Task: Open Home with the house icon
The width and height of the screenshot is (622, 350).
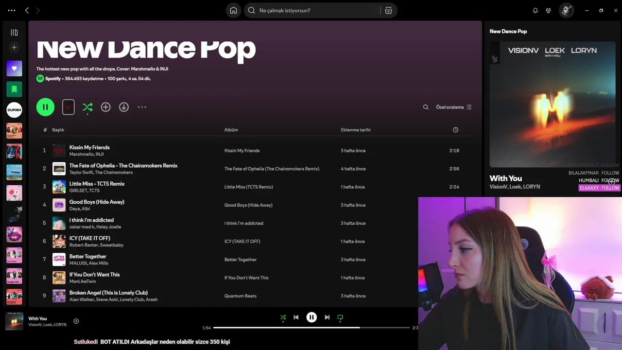Action: coord(233,10)
